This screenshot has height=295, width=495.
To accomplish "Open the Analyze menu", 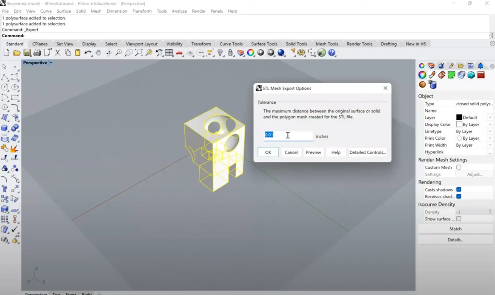I will [179, 11].
